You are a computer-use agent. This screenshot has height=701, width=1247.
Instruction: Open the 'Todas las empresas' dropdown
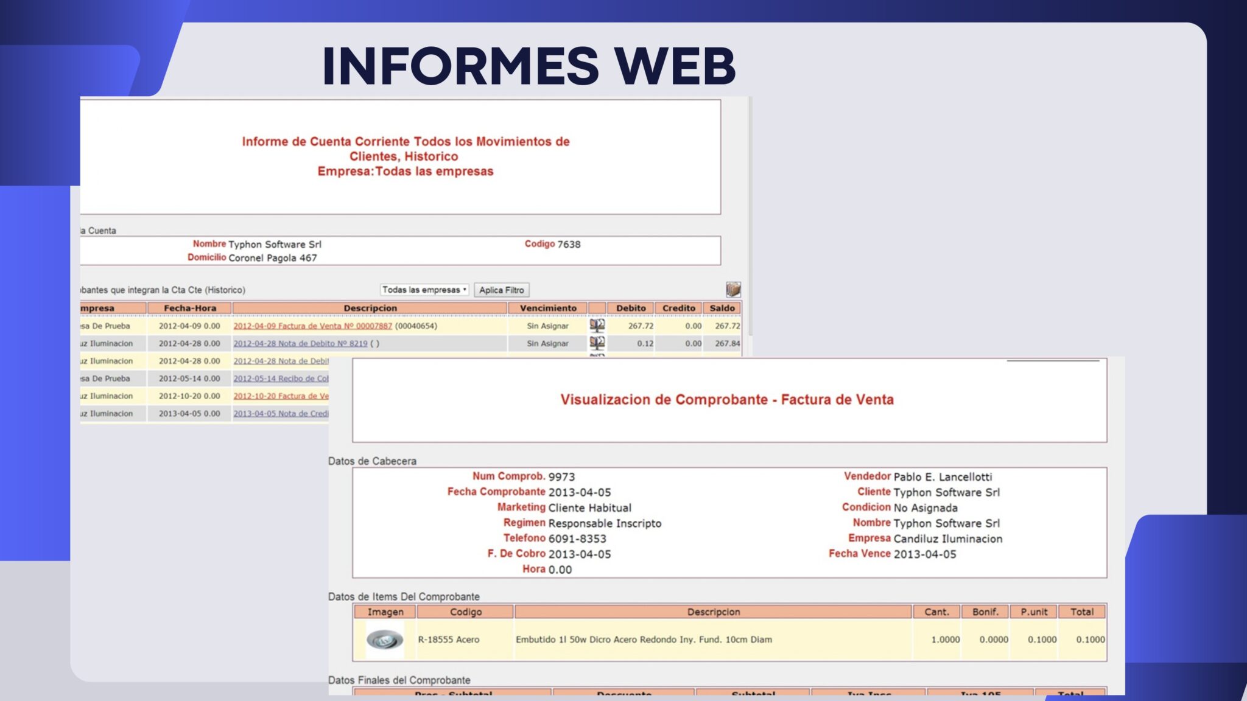point(424,290)
